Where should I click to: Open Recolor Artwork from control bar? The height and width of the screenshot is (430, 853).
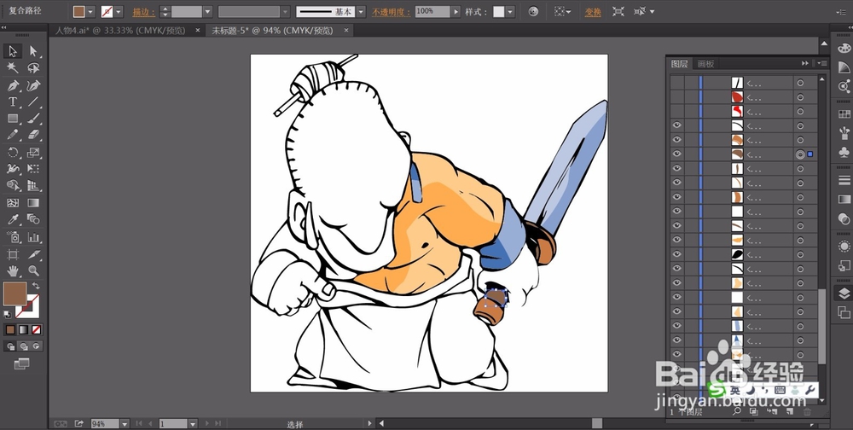[x=533, y=11]
